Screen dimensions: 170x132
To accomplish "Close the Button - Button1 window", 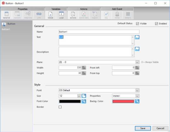I will (165, 3).
